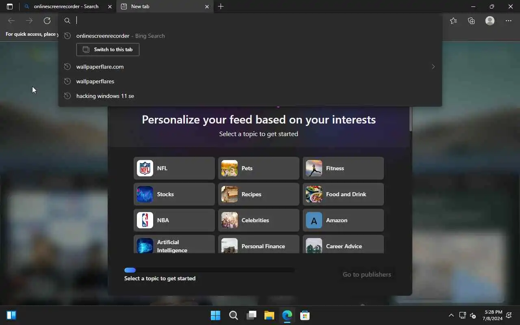Close the New tab tab

coord(207,6)
